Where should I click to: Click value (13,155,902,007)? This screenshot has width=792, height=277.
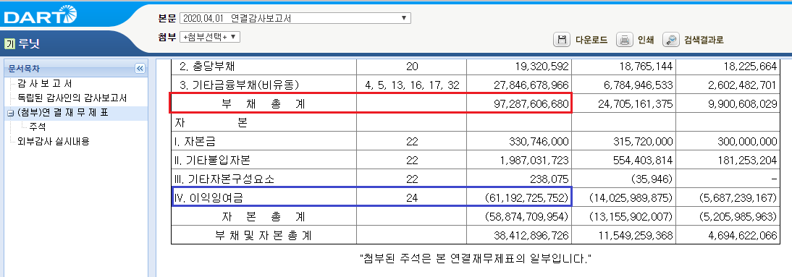coord(631,217)
